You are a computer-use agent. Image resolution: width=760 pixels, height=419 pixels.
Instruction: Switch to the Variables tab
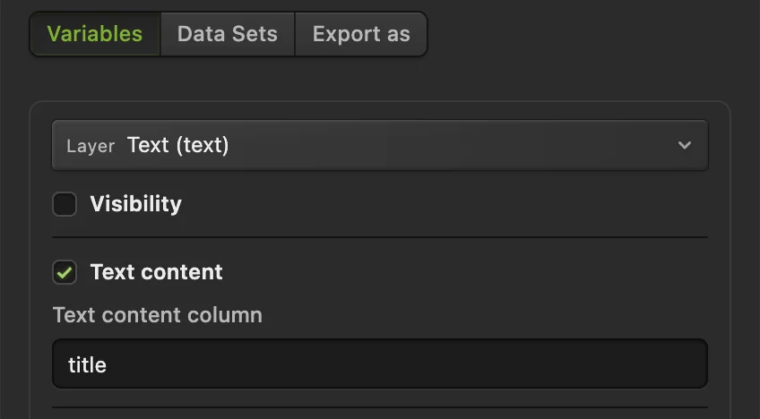tap(95, 34)
